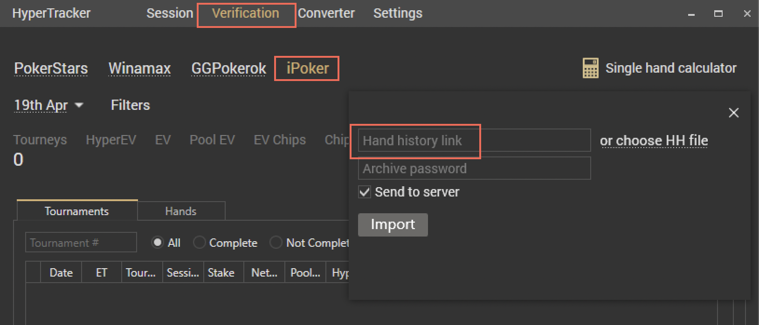This screenshot has height=325, width=759.
Task: Sort by the Pool... column header
Action: click(305, 272)
